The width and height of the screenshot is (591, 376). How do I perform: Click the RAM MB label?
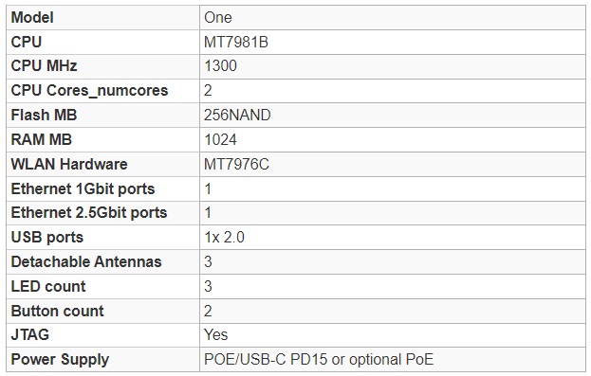point(42,139)
